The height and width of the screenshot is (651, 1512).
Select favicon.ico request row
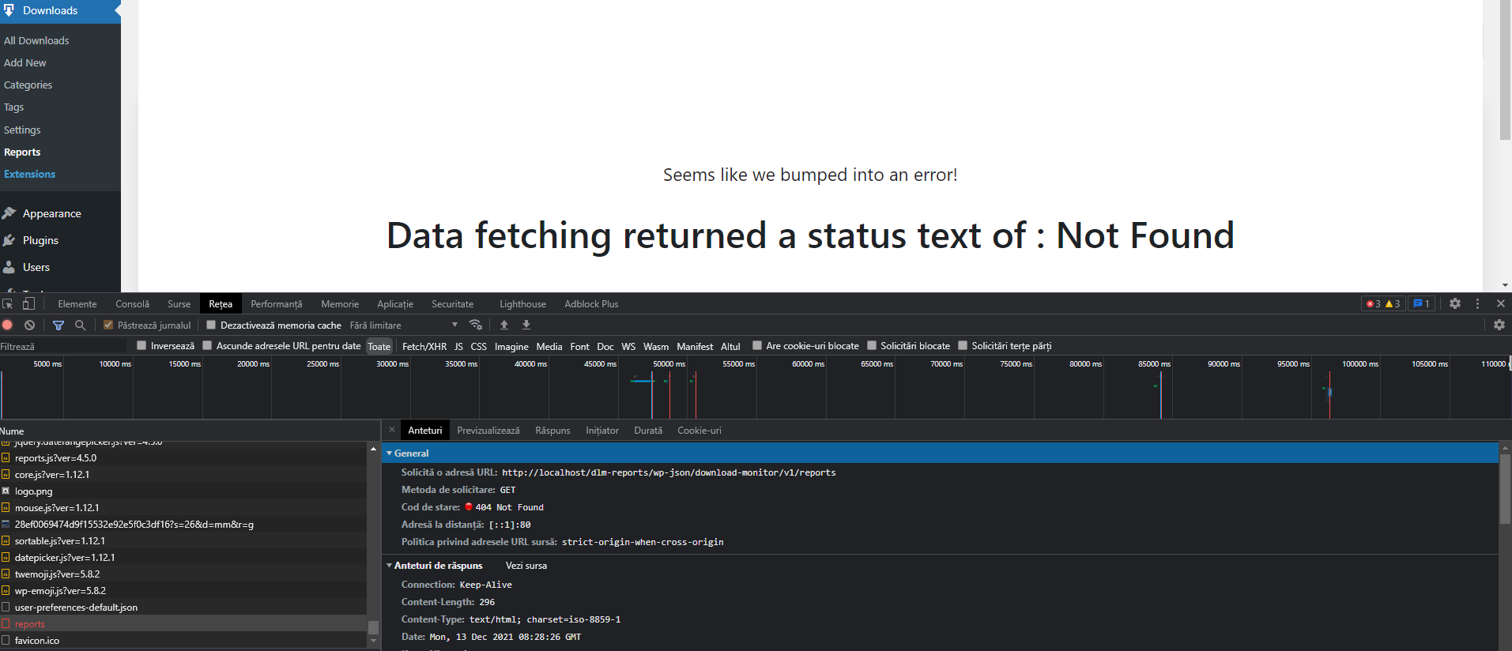(183, 640)
